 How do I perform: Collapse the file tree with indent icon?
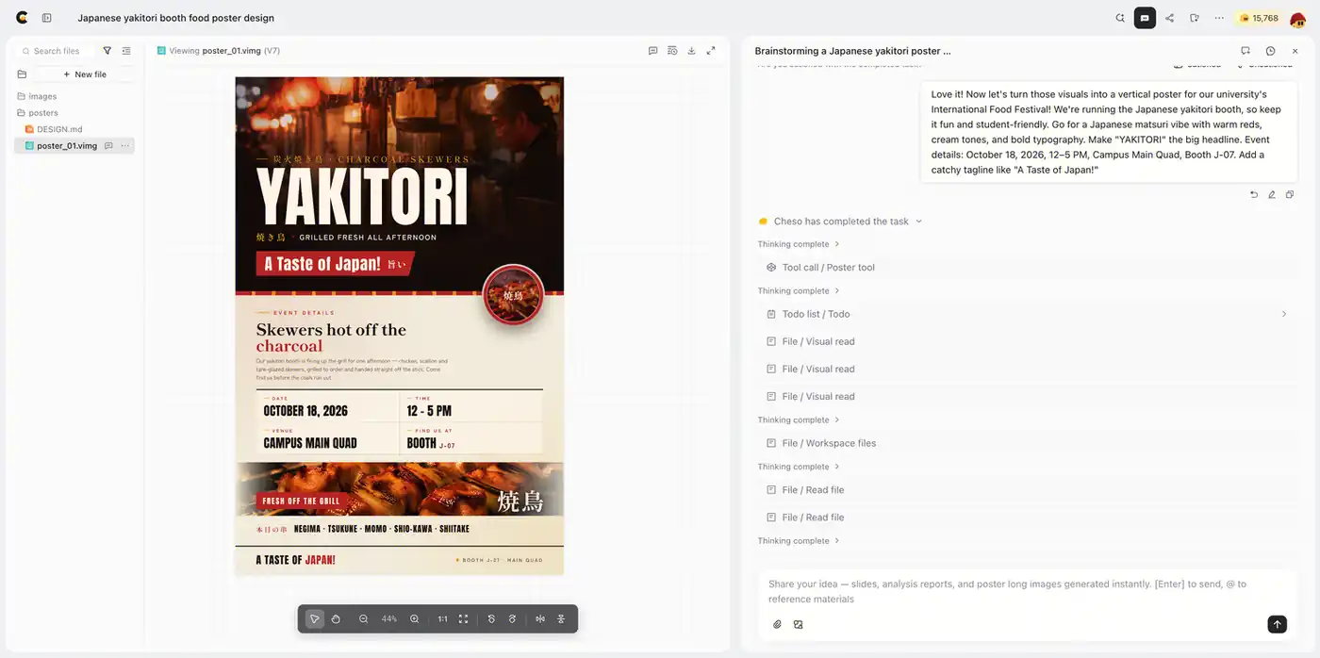click(126, 51)
